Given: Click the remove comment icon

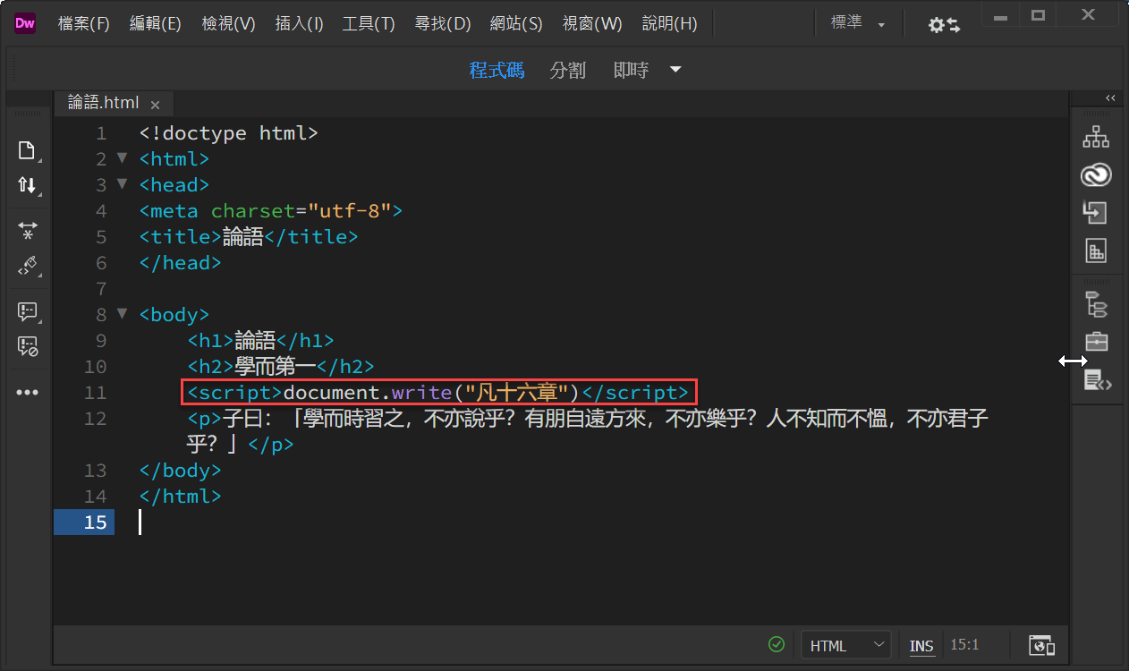Looking at the screenshot, I should (28, 346).
